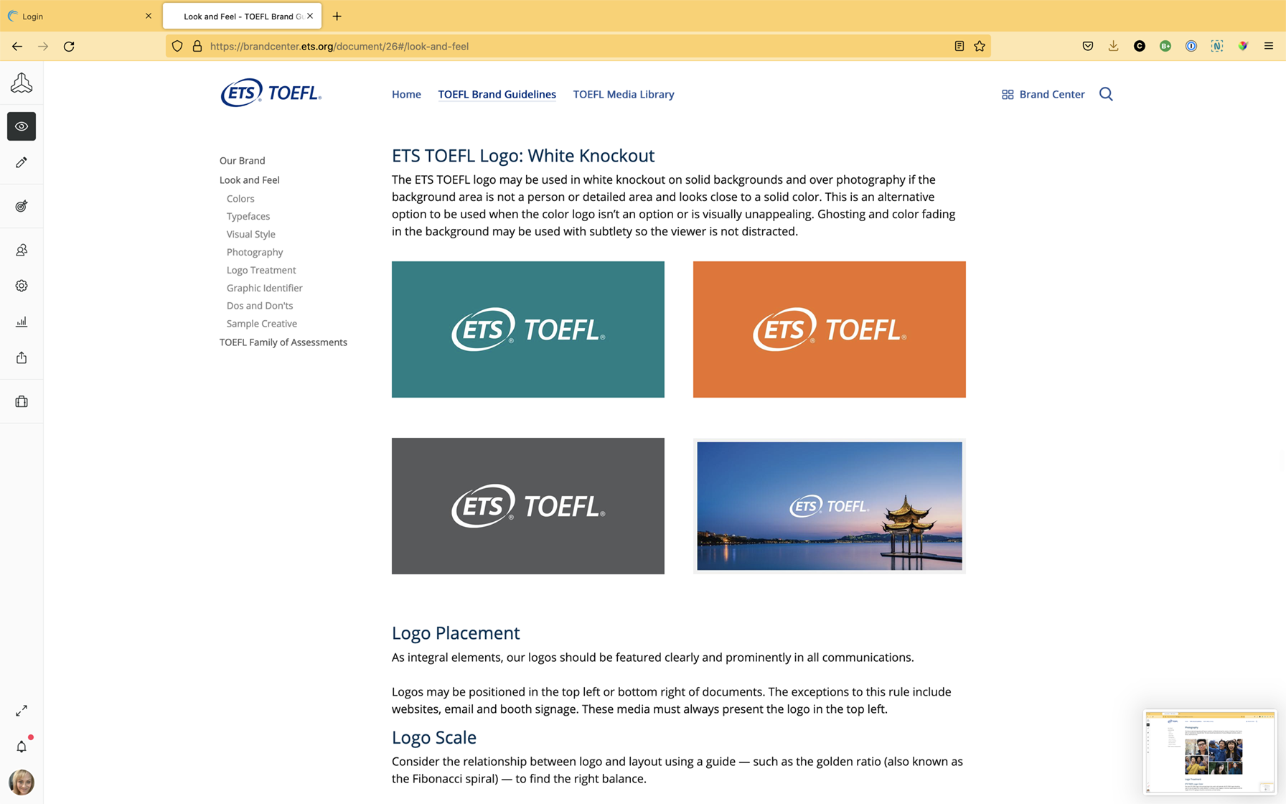Jump to Visual Style section

click(x=250, y=234)
